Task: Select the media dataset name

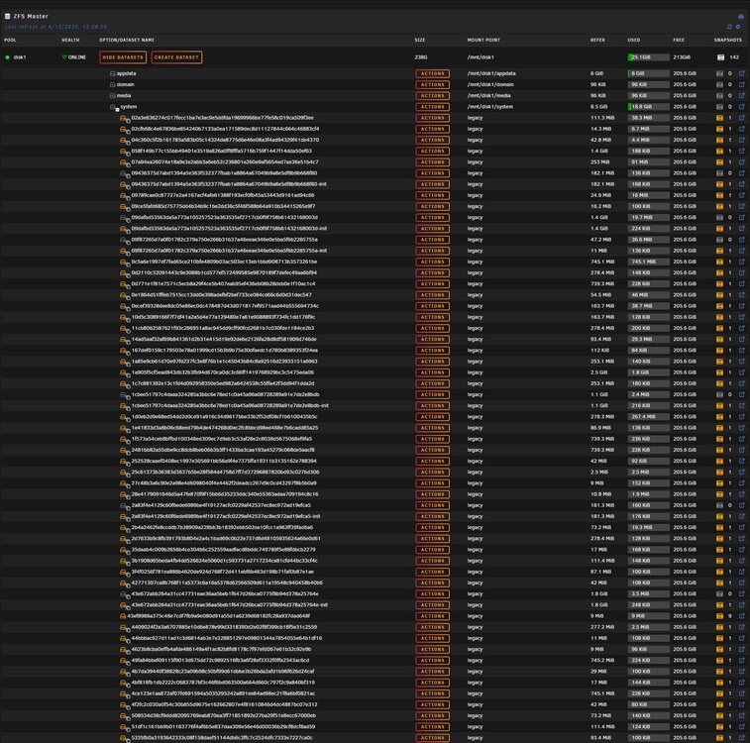Action: (x=124, y=96)
